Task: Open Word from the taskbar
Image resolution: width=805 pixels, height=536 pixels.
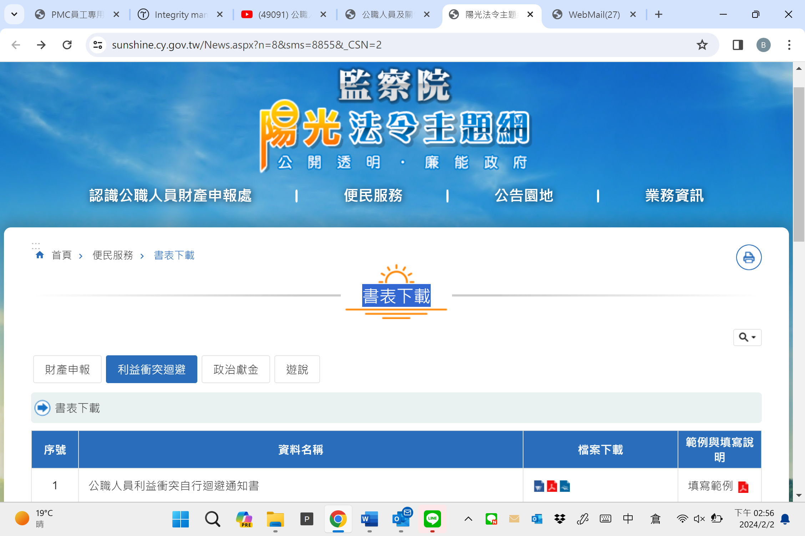Action: coord(370,519)
